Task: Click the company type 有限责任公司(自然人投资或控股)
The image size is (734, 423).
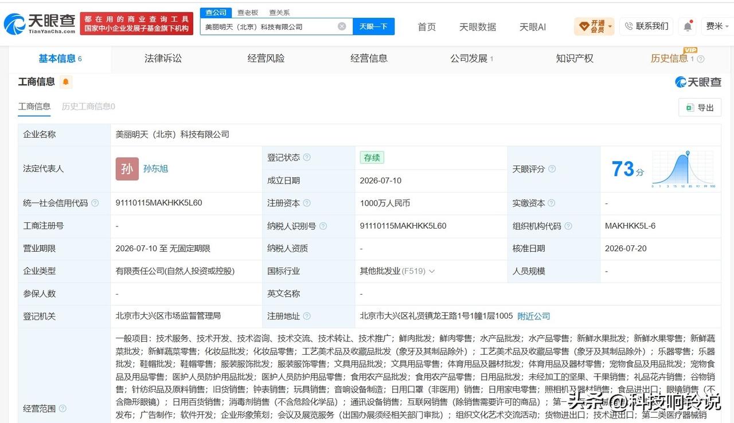Action: [x=175, y=271]
